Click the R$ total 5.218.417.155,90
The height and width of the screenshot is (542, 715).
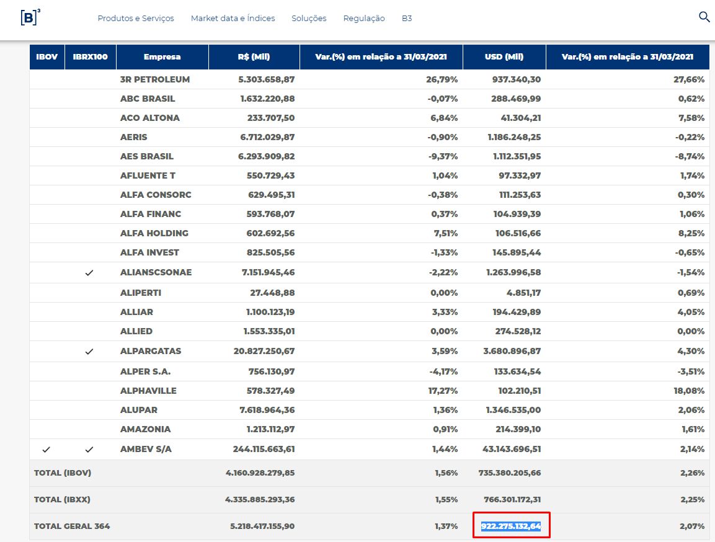[263, 526]
